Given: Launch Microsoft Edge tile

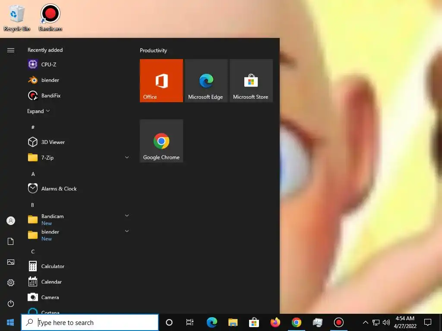Looking at the screenshot, I should pos(206,81).
